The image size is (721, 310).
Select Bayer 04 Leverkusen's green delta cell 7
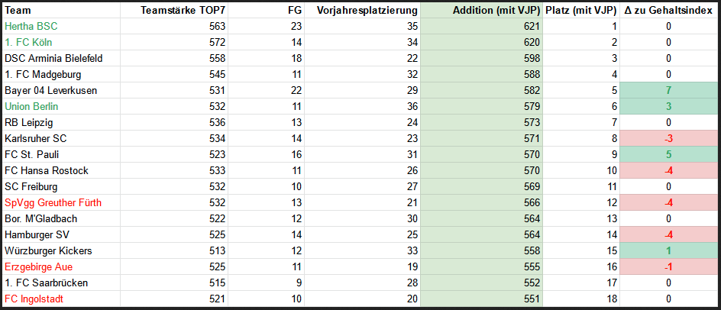pos(668,90)
